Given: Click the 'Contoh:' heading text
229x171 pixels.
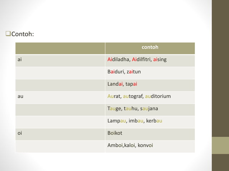Looking at the screenshot, I should (x=23, y=34).
